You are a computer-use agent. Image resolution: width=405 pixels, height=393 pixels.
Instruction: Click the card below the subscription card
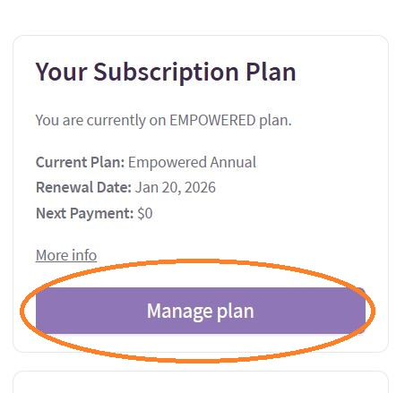(x=201, y=382)
